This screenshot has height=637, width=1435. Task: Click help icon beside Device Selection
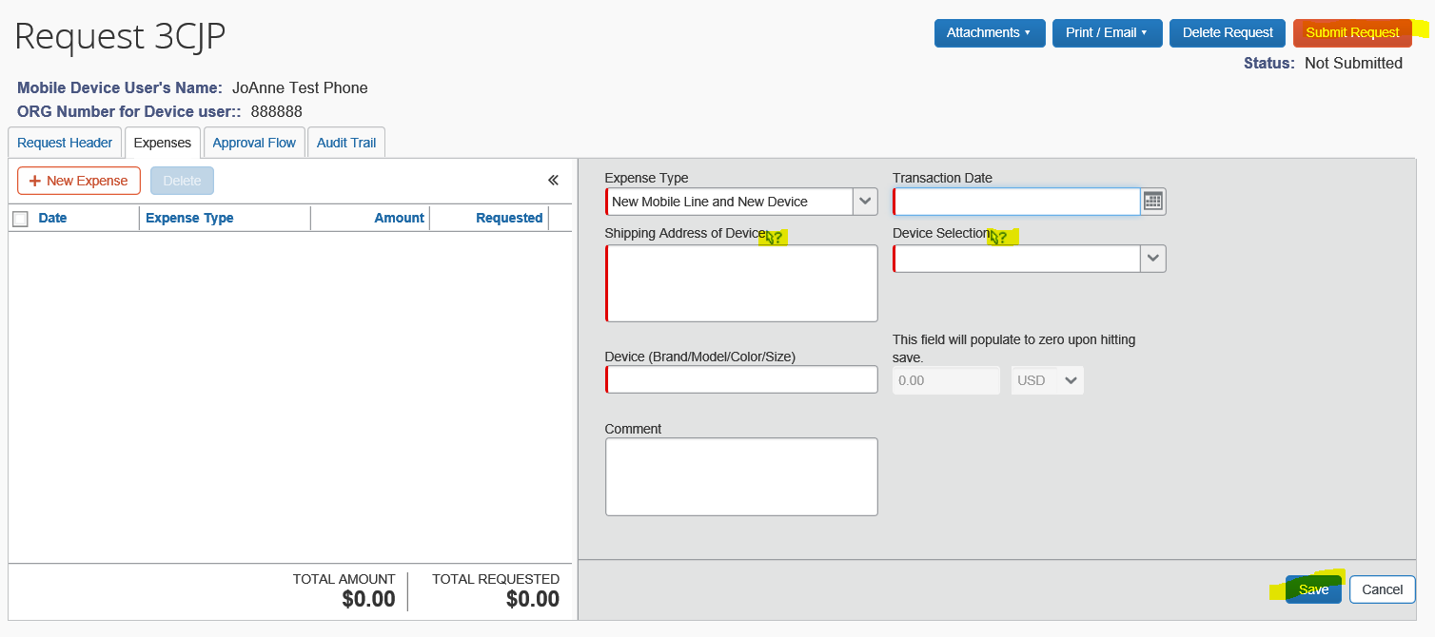pos(999,238)
